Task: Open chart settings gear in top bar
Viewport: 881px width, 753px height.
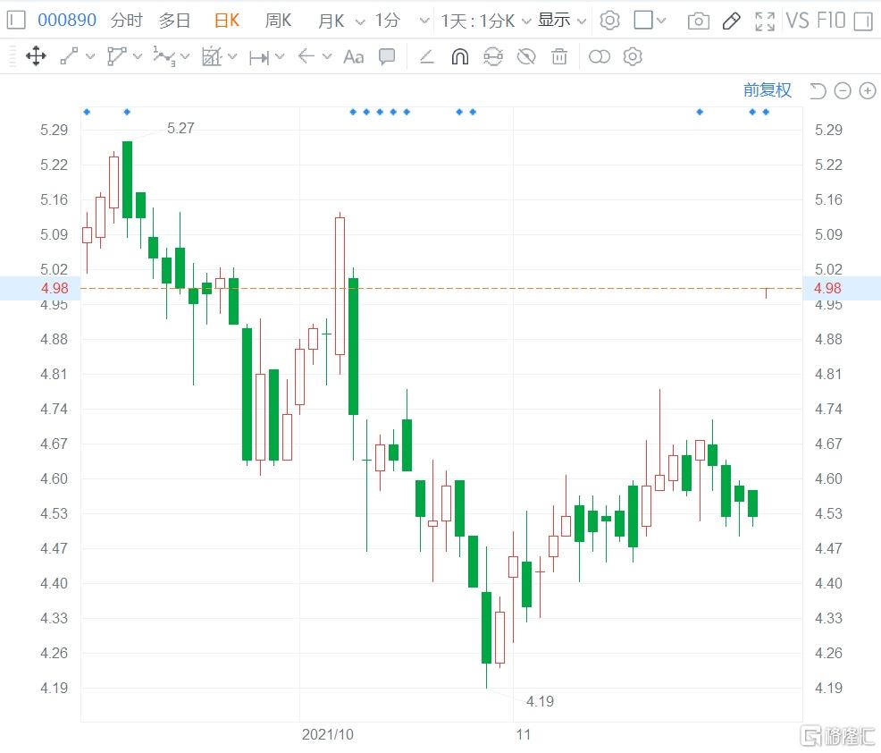Action: click(609, 21)
